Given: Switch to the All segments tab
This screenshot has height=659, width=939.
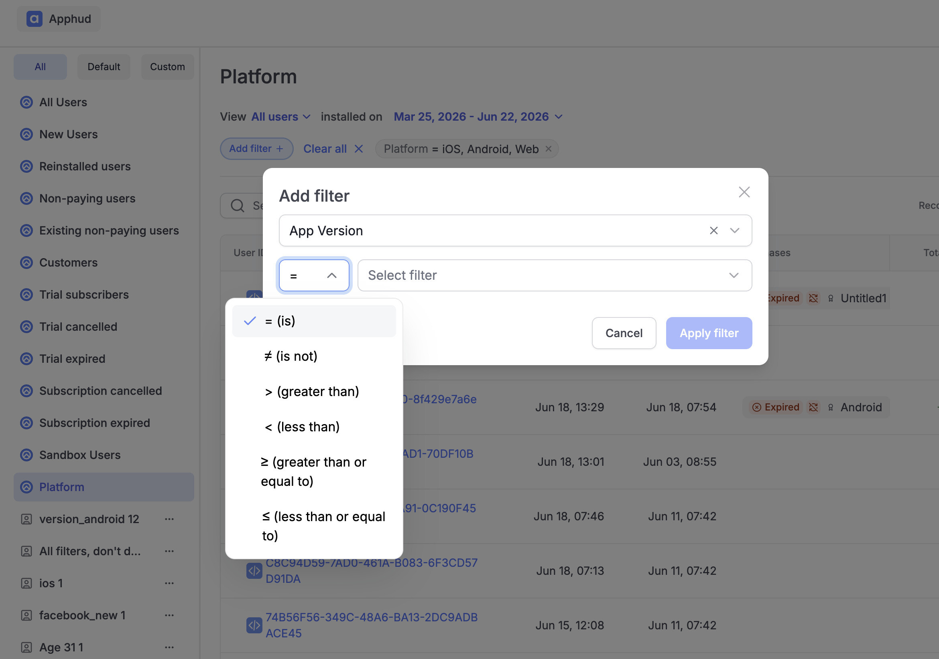Looking at the screenshot, I should pos(40,67).
